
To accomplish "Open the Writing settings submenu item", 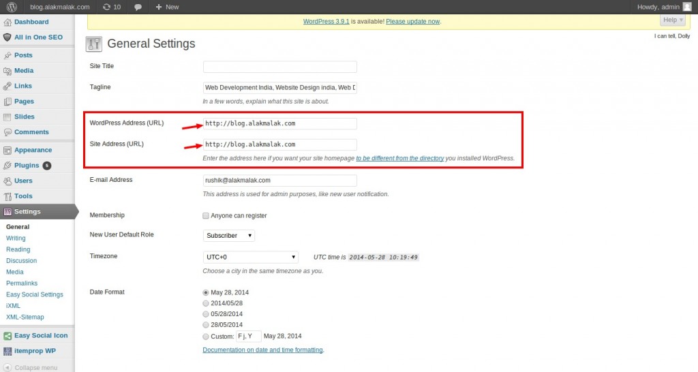I will click(16, 238).
